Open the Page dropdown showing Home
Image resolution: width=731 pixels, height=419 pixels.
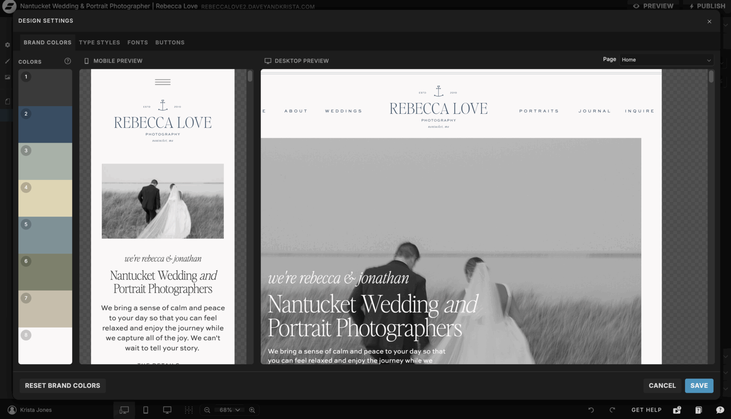(666, 60)
